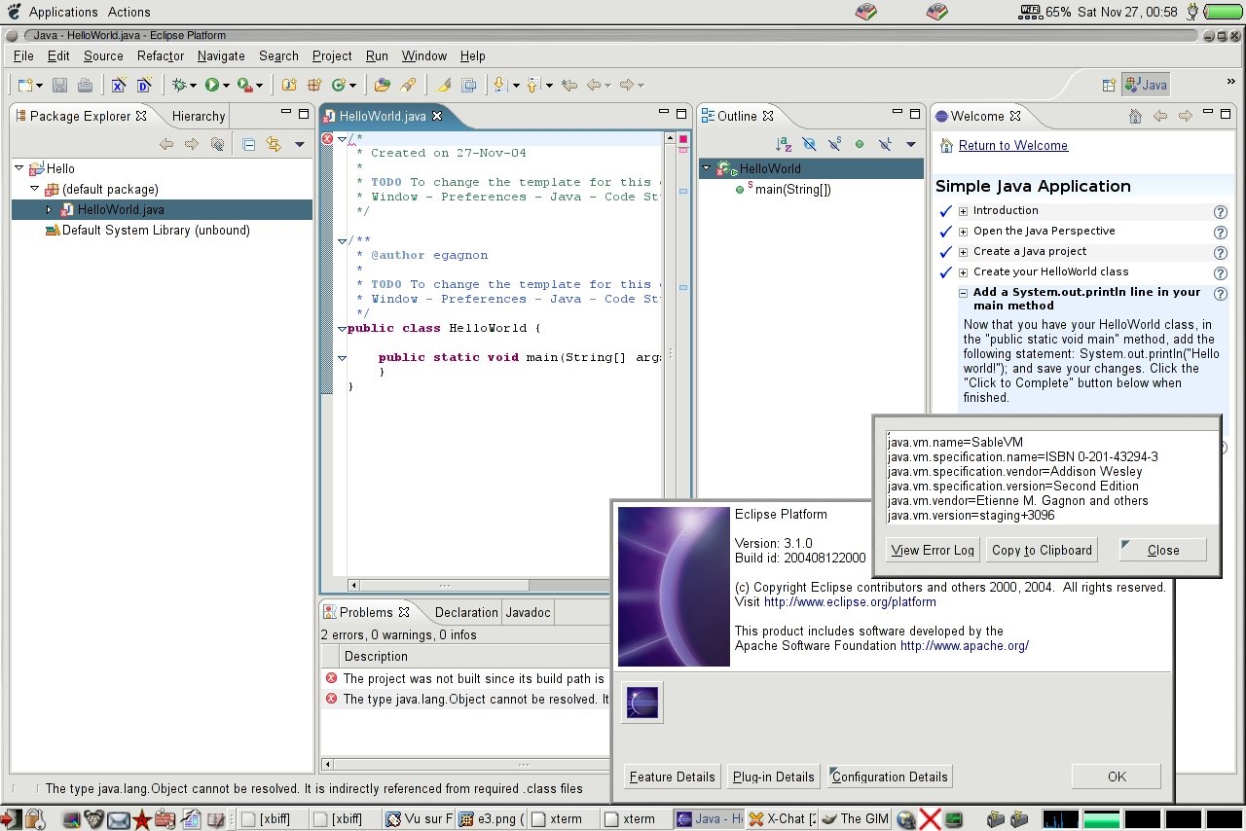The image size is (1246, 831).
Task: Click Collapse All in Package Explorer
Action: pos(249,145)
